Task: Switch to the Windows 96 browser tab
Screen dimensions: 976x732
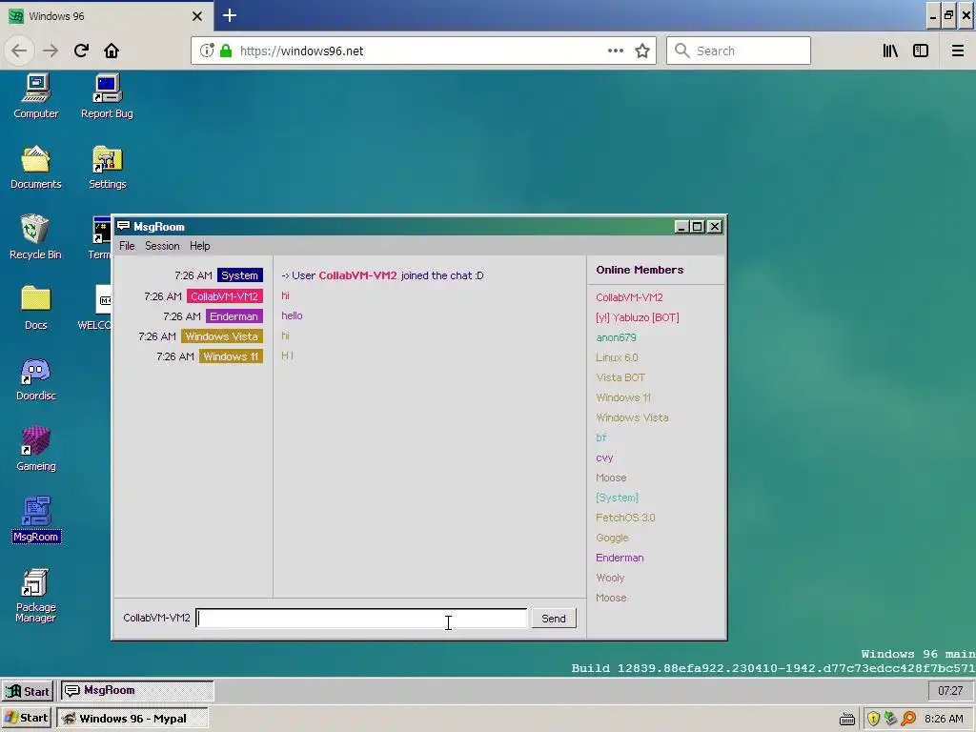Action: pyautogui.click(x=106, y=15)
